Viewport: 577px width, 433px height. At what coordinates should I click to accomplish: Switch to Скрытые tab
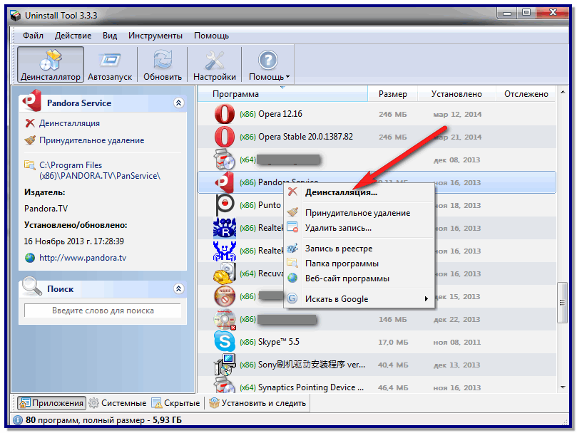(176, 403)
